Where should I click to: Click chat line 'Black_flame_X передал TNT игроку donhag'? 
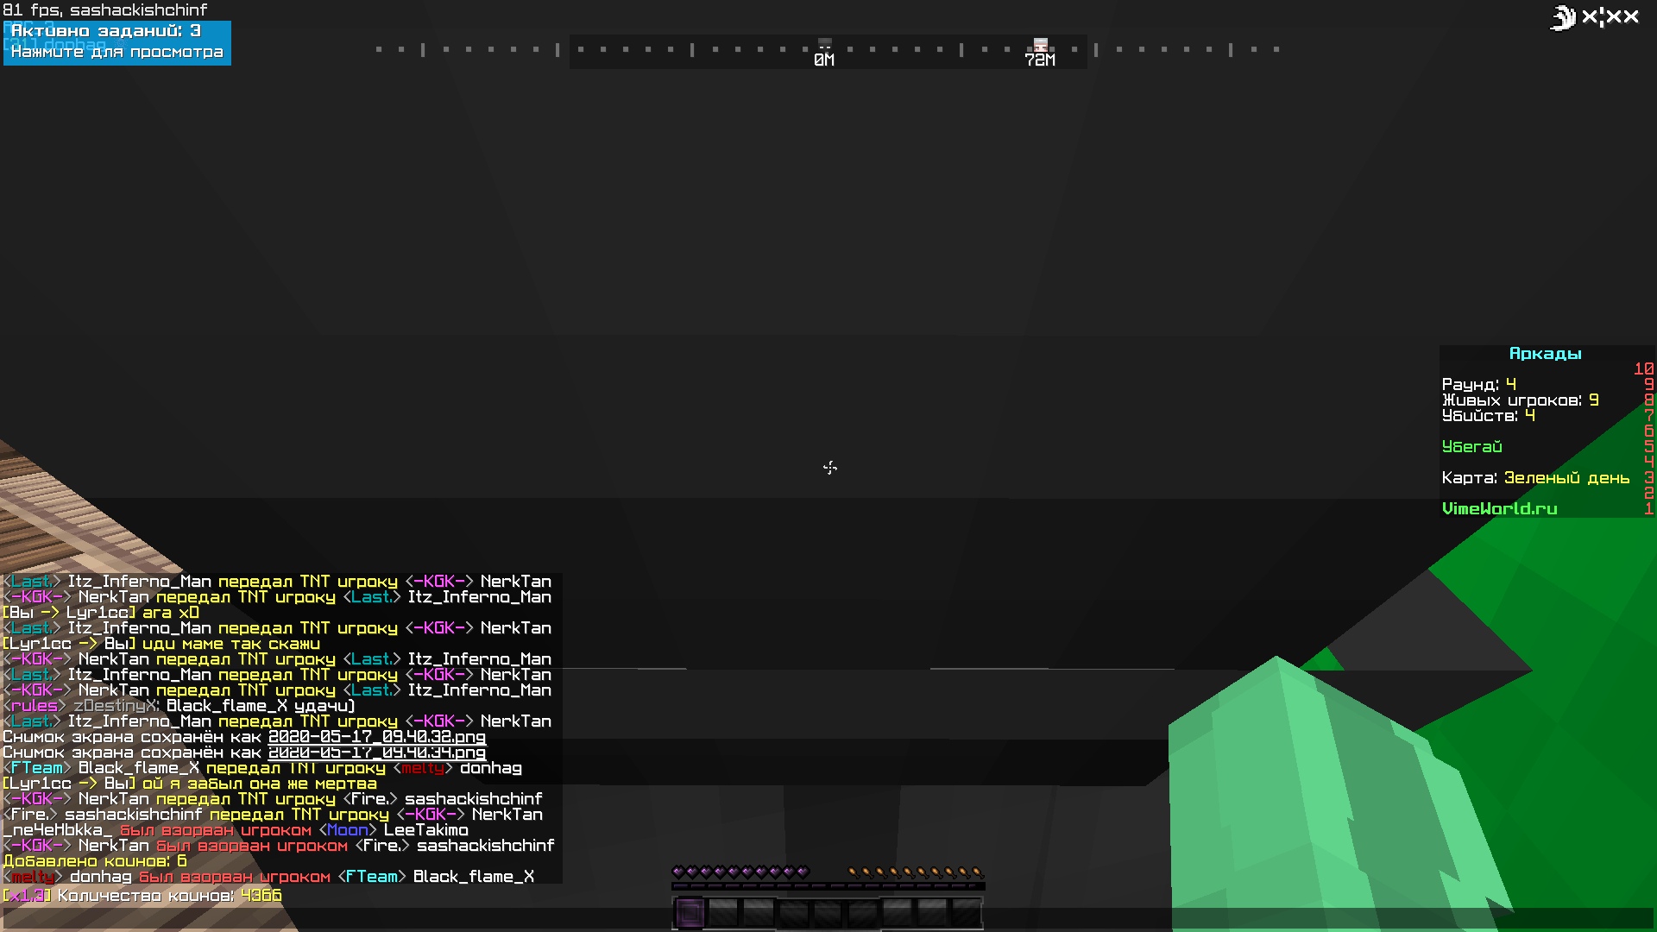point(262,768)
